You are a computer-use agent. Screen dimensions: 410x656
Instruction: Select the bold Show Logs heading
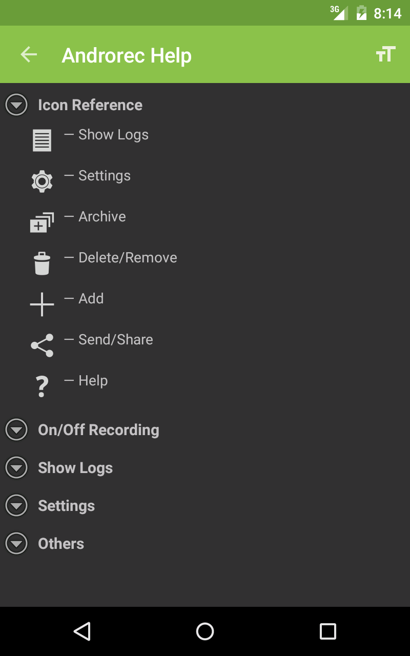[x=75, y=468]
